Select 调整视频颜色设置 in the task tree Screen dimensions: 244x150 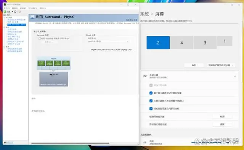click(x=14, y=49)
